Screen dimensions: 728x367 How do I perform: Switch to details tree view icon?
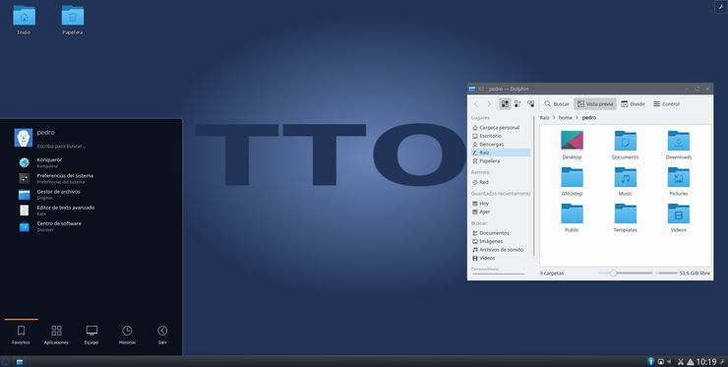click(530, 104)
